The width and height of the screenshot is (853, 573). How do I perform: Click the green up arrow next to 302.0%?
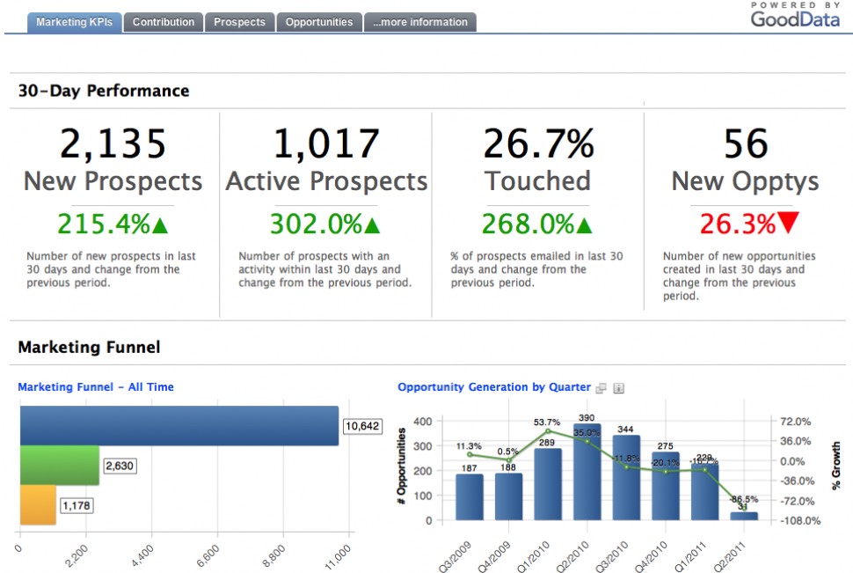[372, 225]
